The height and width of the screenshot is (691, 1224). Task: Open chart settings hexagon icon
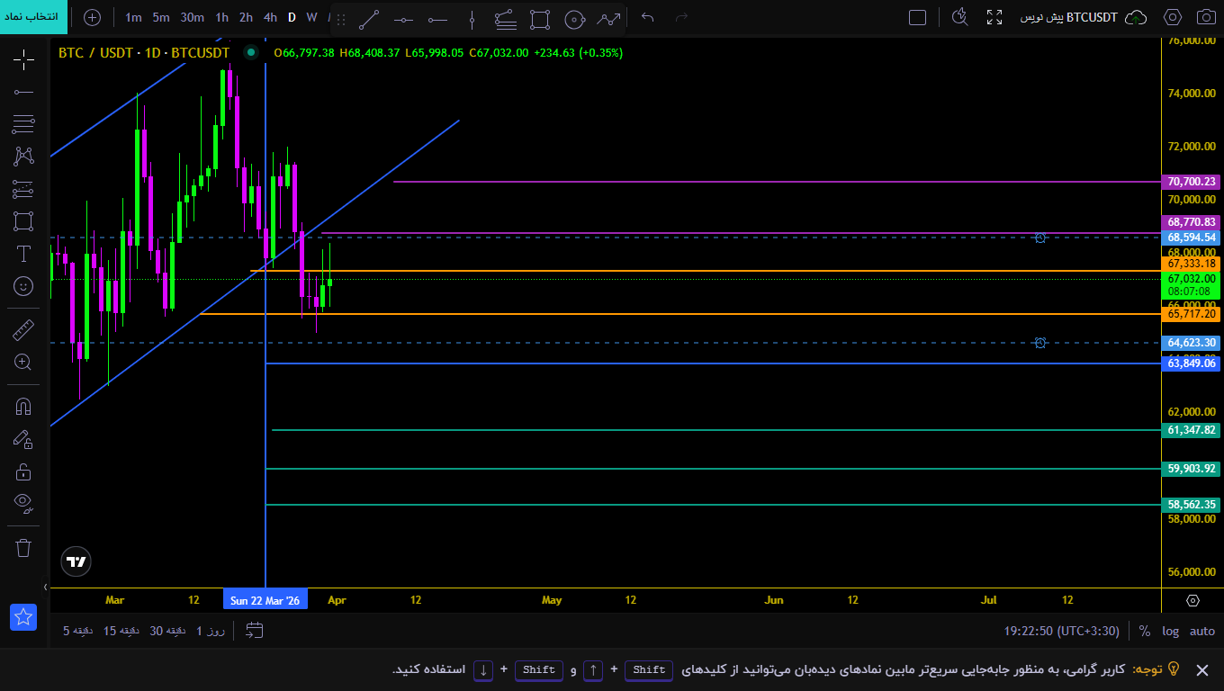(1173, 17)
